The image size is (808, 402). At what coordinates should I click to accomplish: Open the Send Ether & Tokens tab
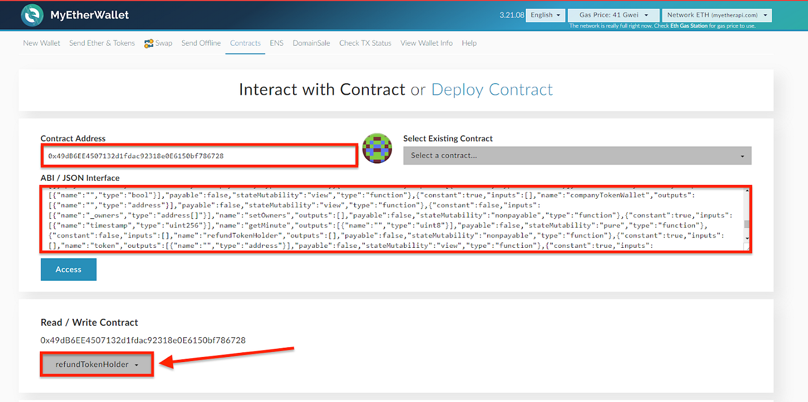(x=102, y=43)
